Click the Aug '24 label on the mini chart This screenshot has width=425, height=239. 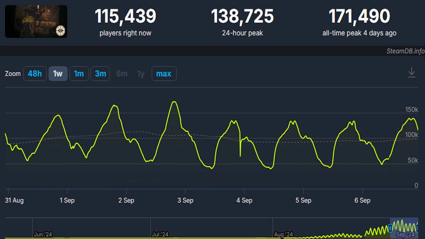[x=283, y=234]
